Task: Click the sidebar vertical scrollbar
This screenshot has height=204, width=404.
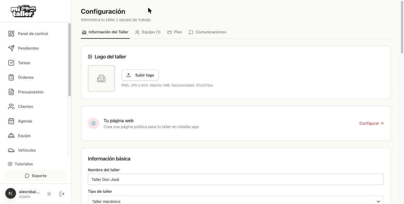Action: 70,60
